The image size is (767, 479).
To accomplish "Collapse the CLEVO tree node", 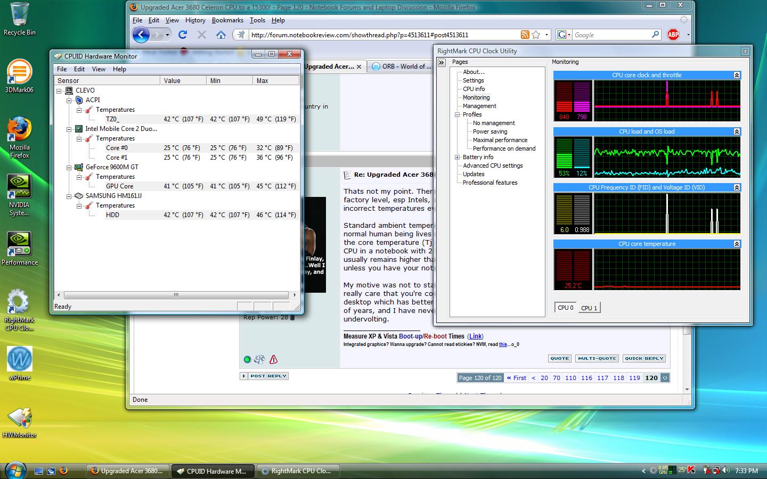I will 59,90.
